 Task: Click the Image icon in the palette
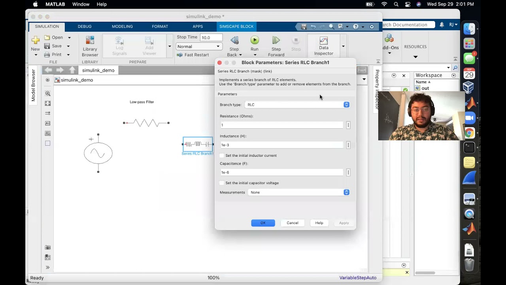pos(47,133)
